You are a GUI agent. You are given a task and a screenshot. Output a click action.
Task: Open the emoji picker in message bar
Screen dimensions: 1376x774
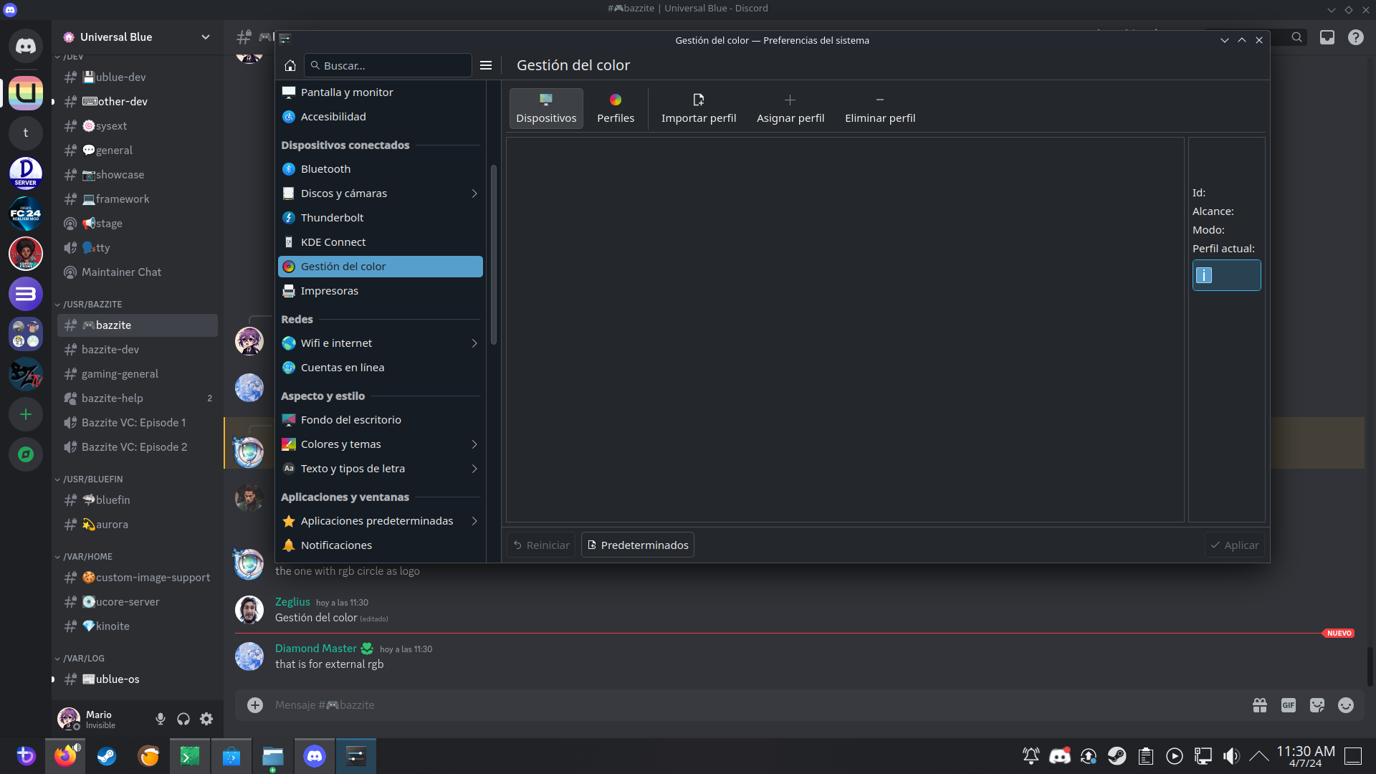coord(1346,705)
